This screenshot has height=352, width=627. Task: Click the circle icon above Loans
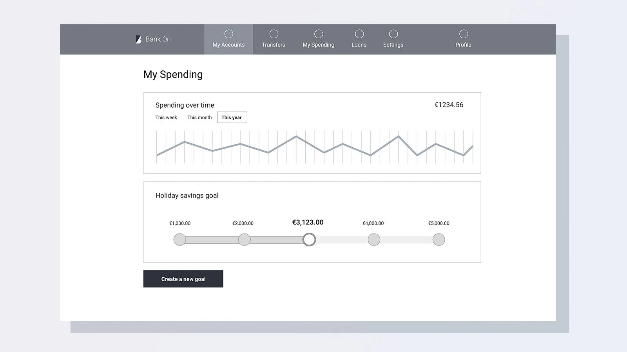pyautogui.click(x=359, y=34)
